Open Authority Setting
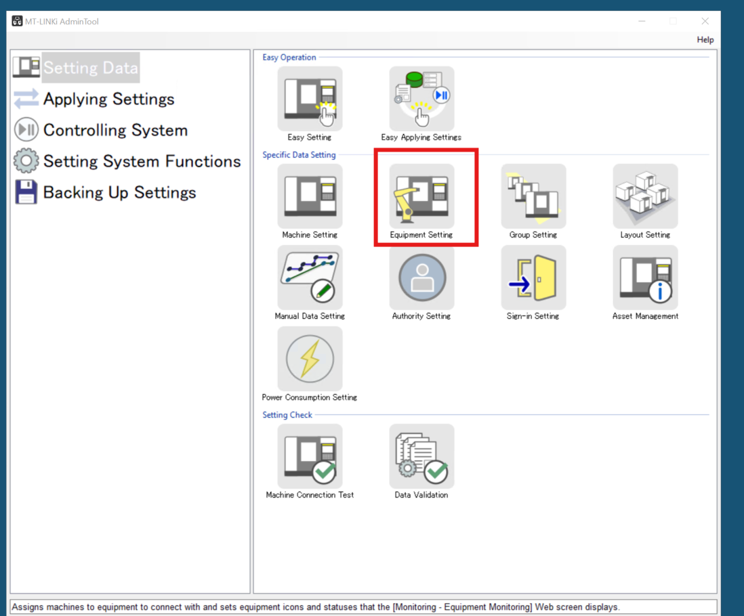 coord(421,278)
